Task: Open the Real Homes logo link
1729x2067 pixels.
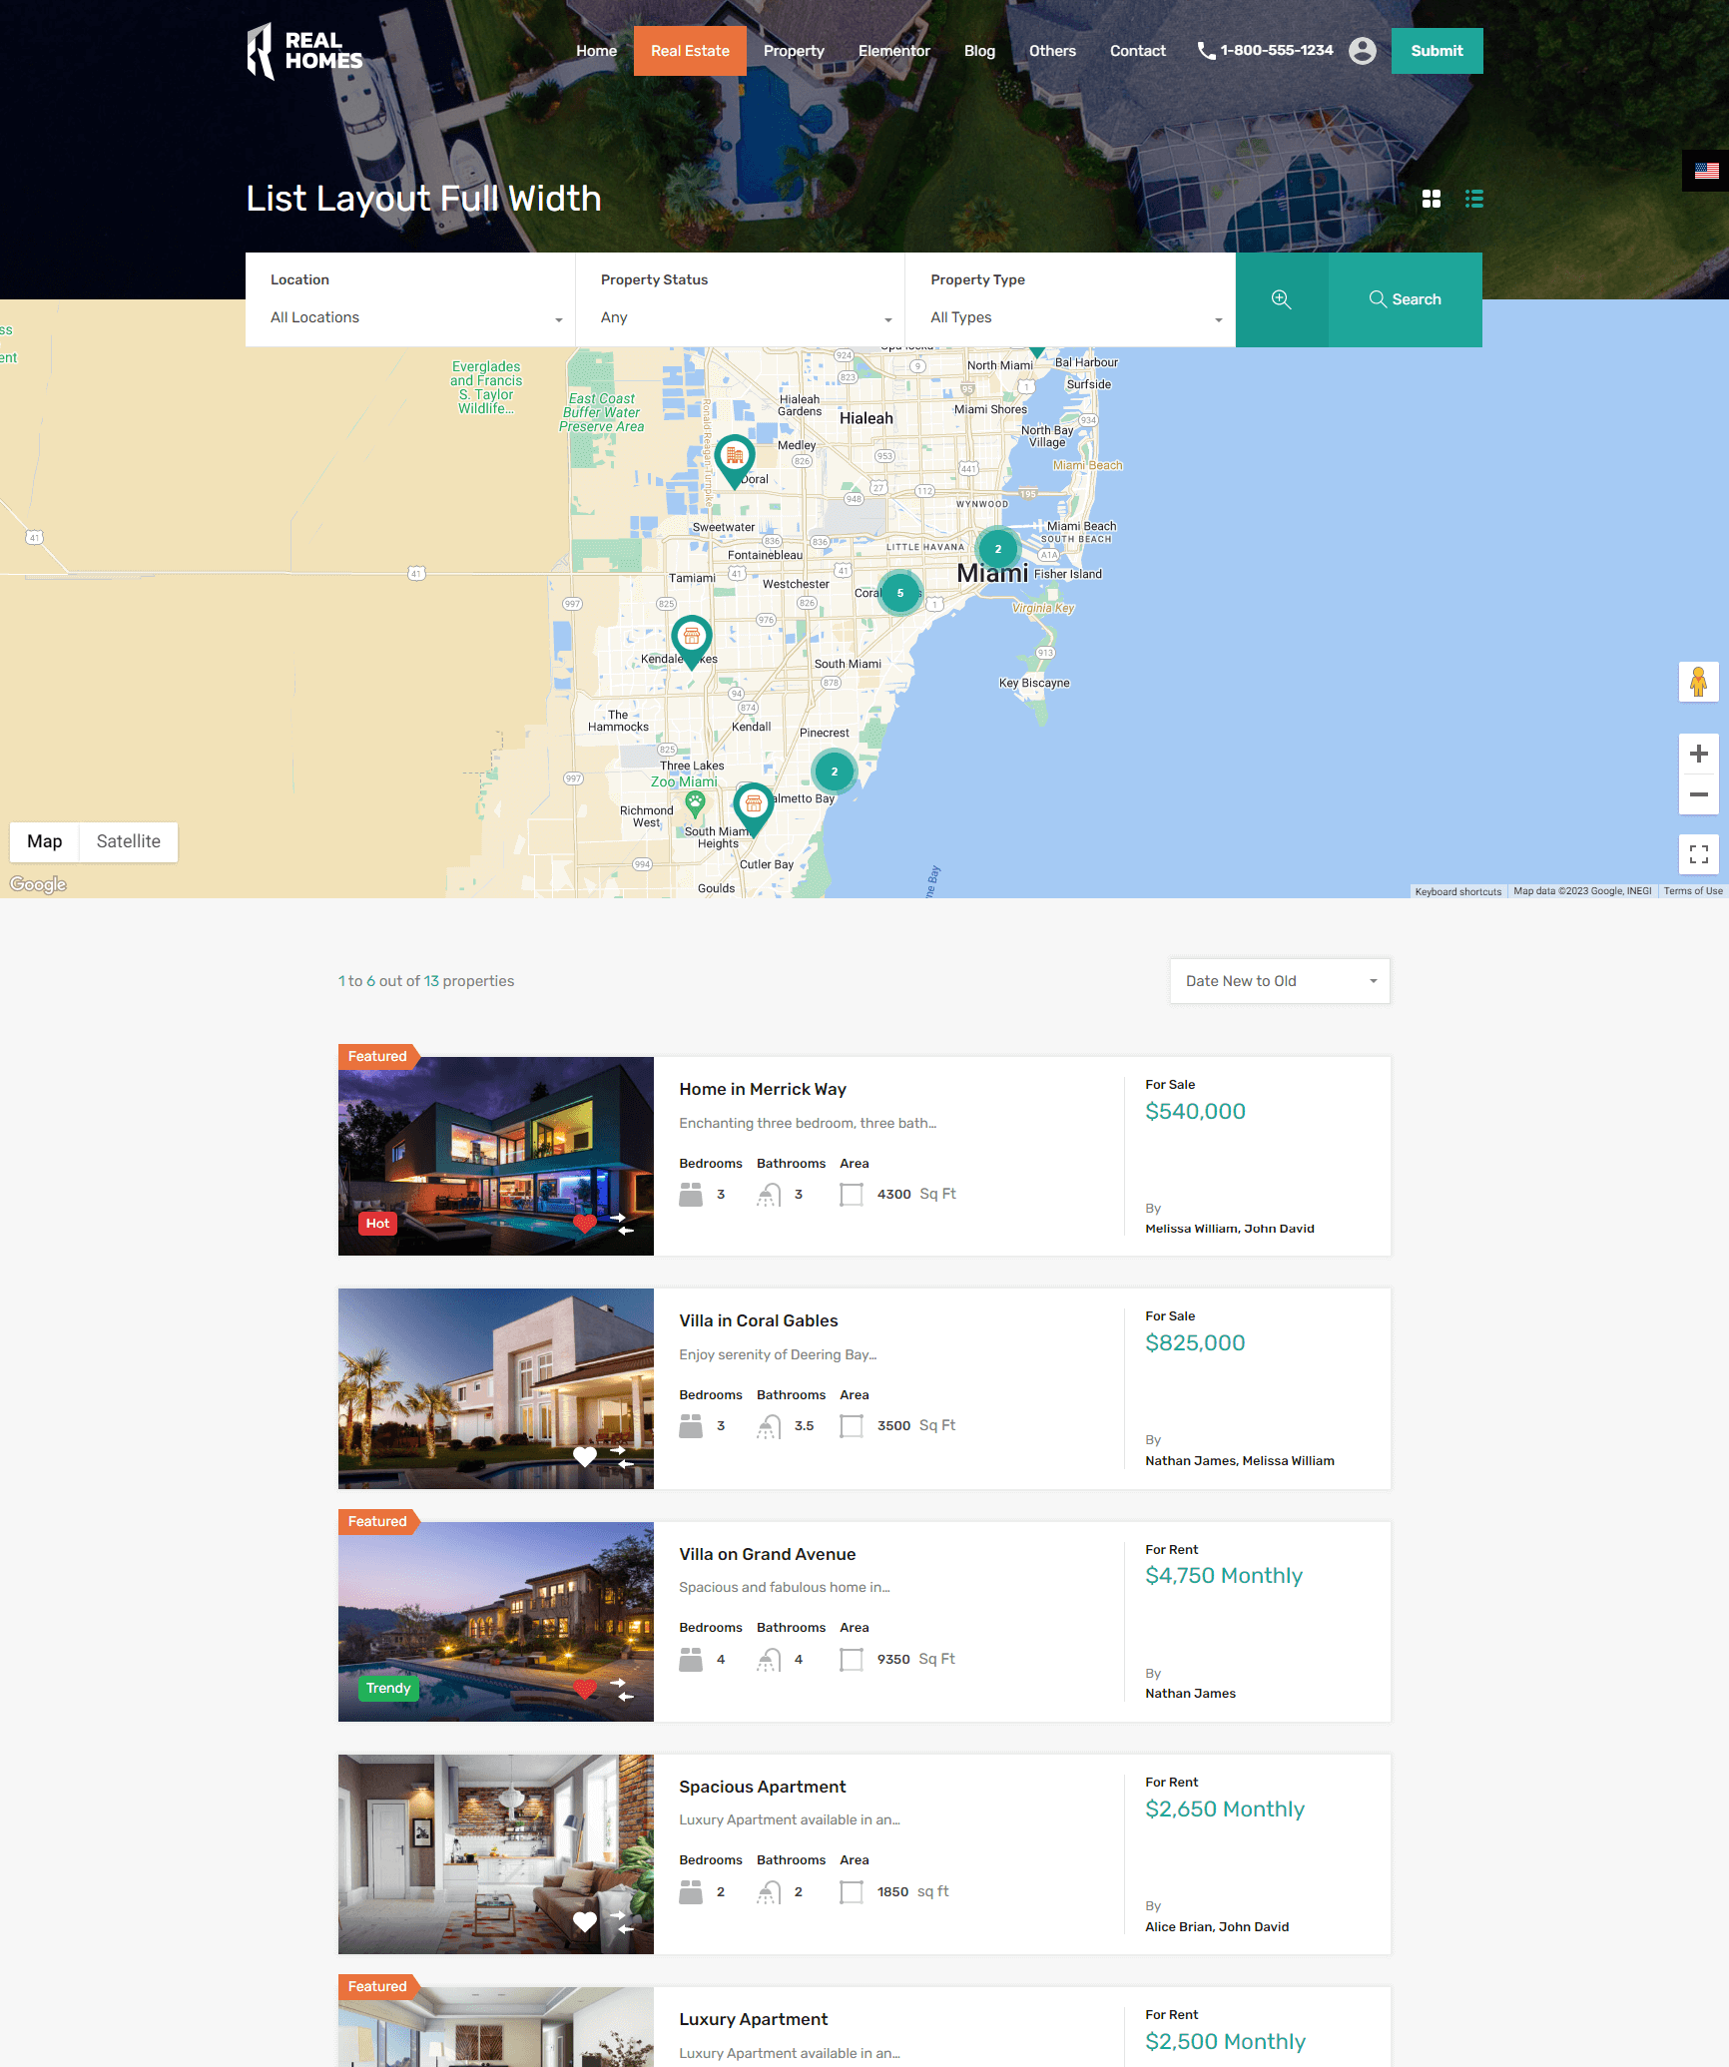Action: (304, 51)
